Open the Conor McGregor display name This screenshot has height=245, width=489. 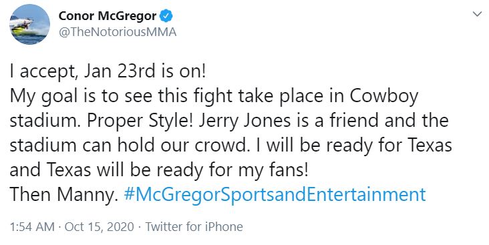[108, 16]
